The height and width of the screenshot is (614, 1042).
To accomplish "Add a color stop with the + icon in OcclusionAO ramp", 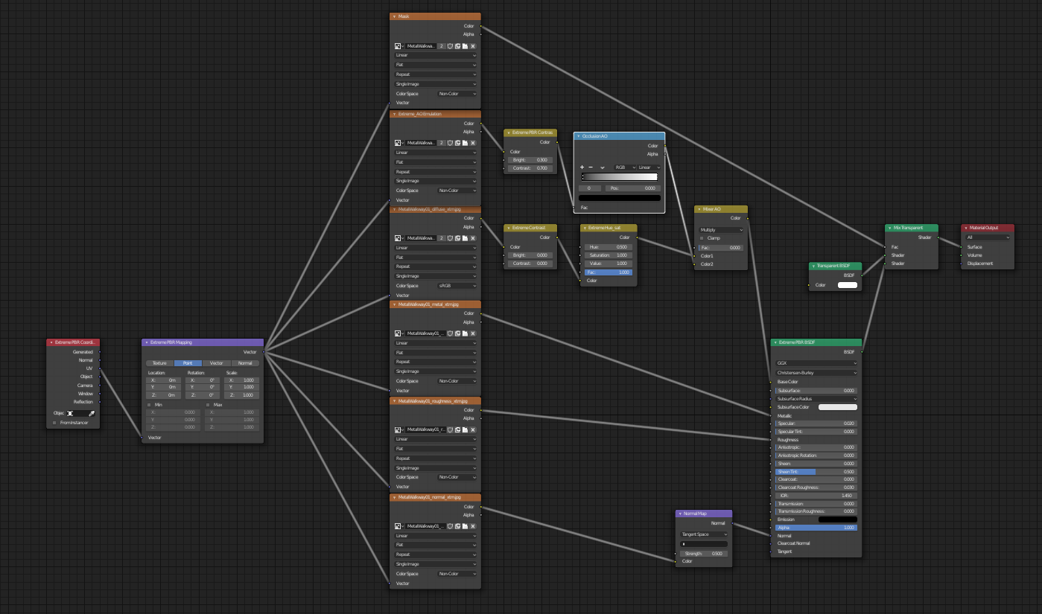I will click(x=582, y=167).
